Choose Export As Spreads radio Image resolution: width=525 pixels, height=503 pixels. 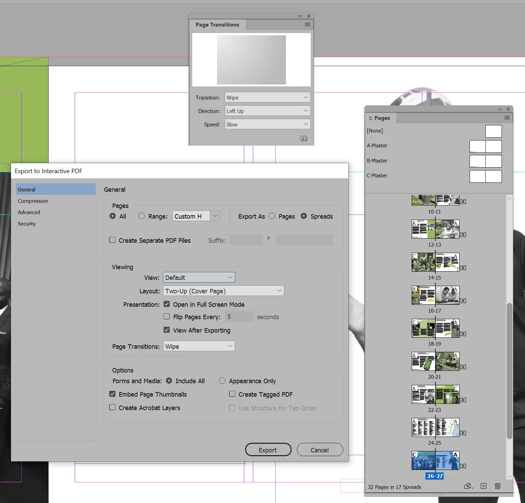(304, 216)
